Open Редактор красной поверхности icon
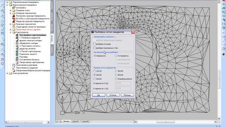The image size is (226, 127). pos(14,21)
